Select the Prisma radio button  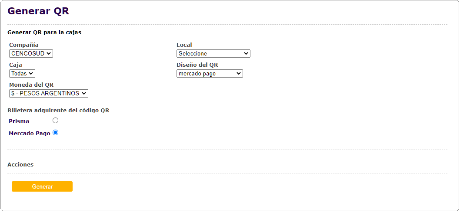pos(55,121)
